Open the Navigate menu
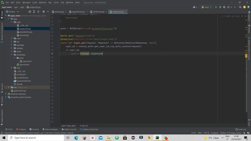Viewport: 251px width, 141px height. (26, 2)
